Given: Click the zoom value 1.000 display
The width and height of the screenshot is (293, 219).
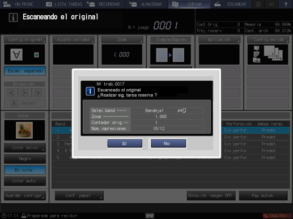Looking at the screenshot, I should click(x=122, y=55).
